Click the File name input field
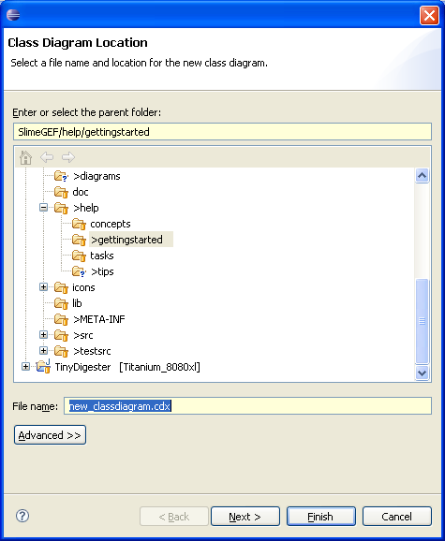 (247, 406)
